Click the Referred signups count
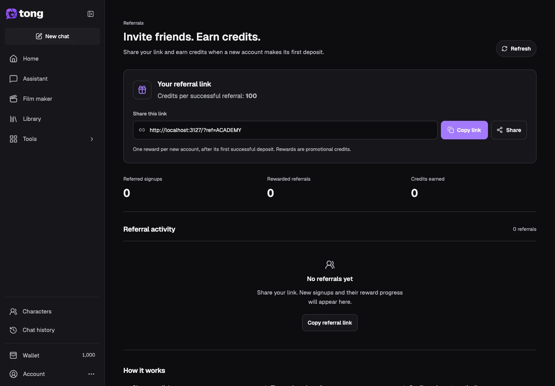 point(127,193)
